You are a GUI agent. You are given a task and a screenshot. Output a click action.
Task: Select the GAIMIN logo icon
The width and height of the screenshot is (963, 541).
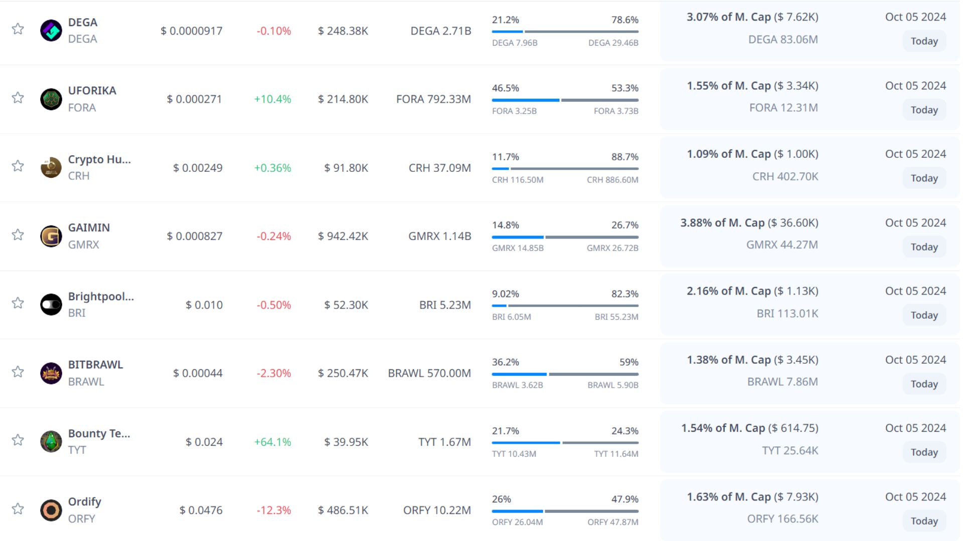[x=51, y=236]
